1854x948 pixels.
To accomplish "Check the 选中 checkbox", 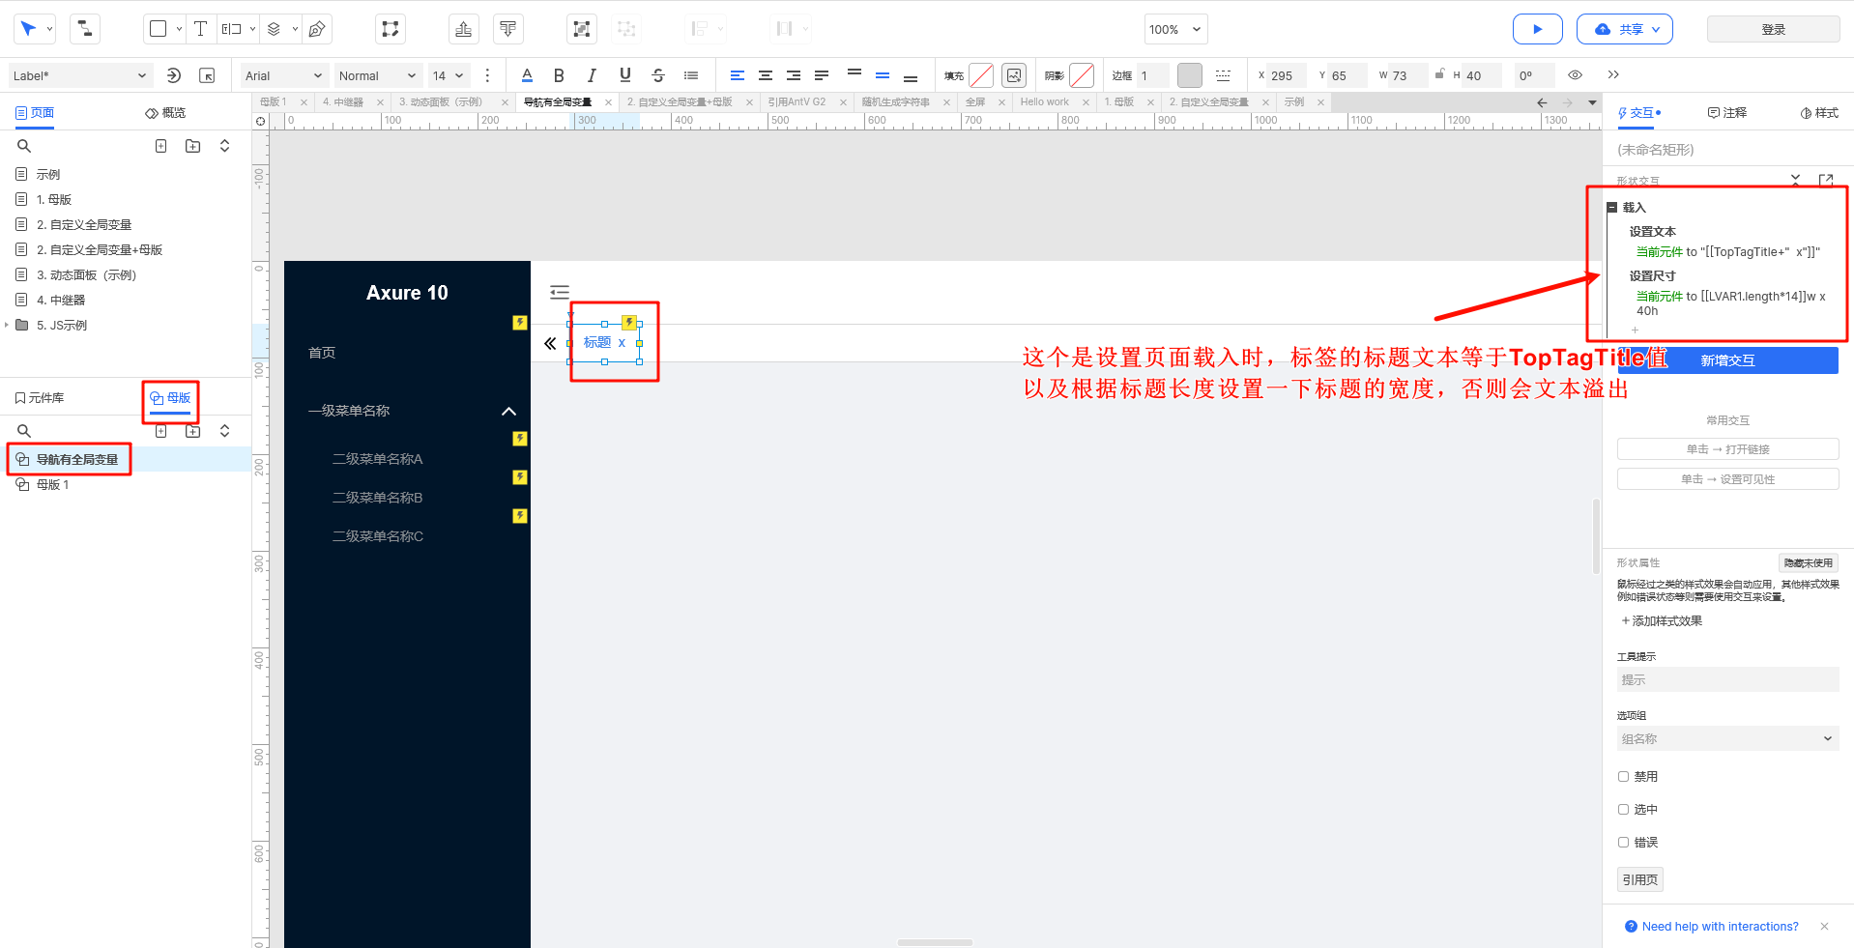I will point(1624,809).
